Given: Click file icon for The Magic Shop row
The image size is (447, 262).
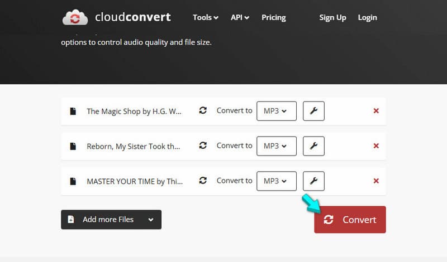Looking at the screenshot, I should pyautogui.click(x=73, y=111).
